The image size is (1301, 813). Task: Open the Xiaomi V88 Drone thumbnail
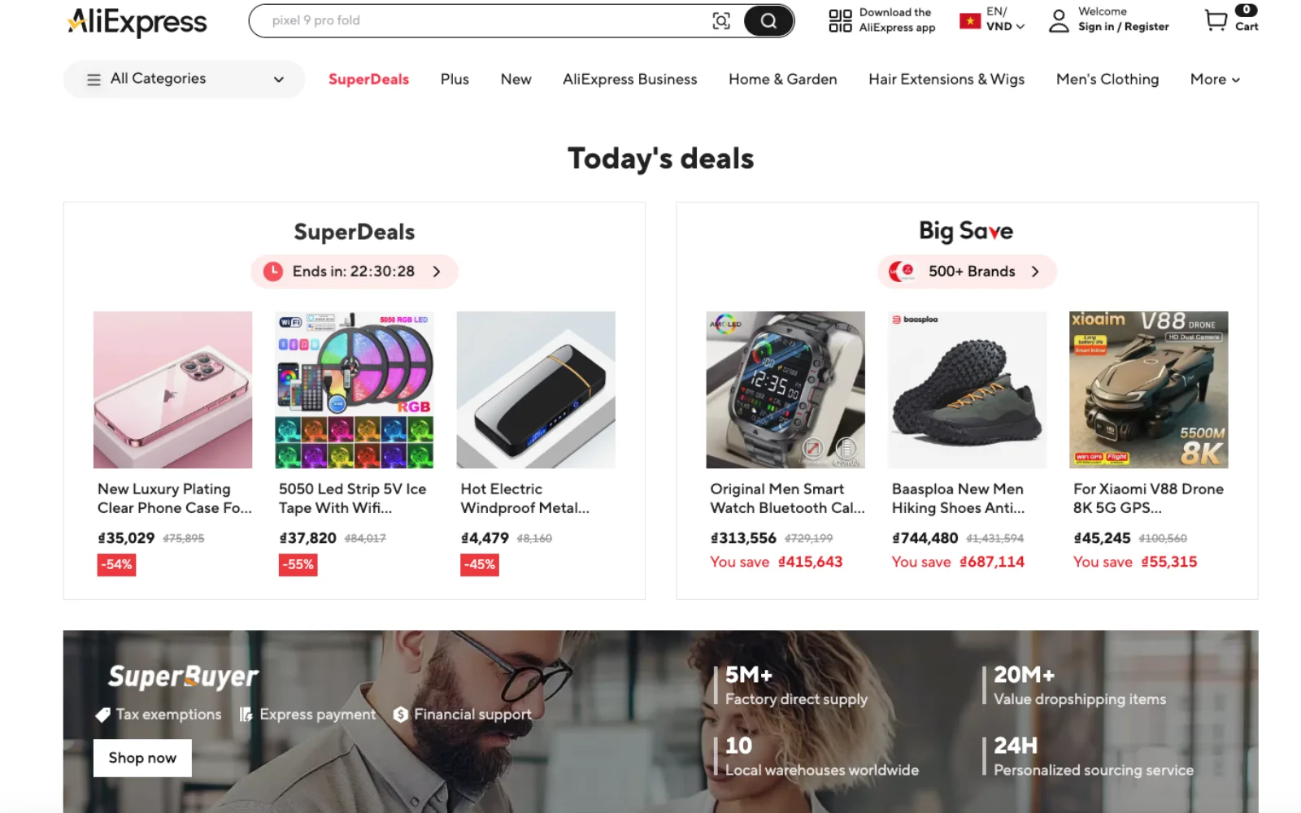[x=1148, y=389]
